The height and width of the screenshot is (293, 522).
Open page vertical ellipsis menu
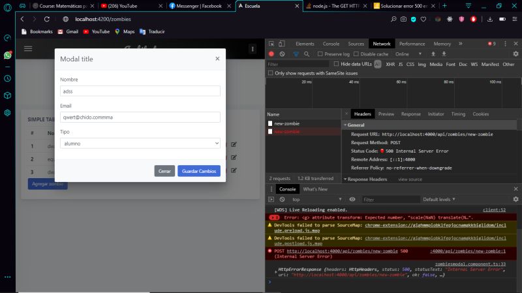pos(253,49)
